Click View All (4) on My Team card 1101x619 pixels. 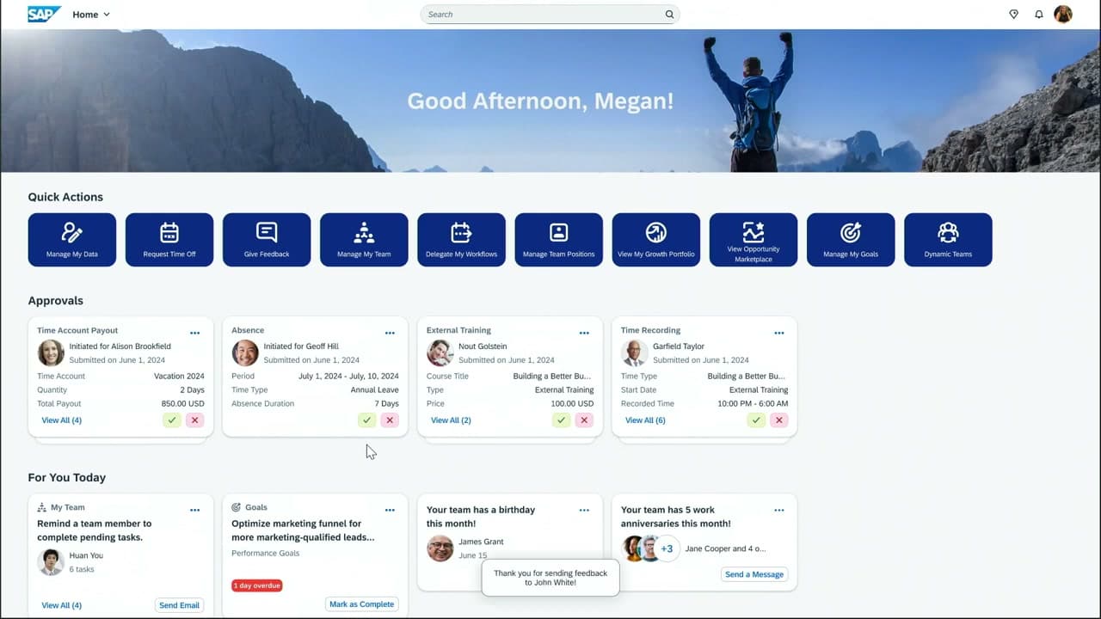click(62, 605)
